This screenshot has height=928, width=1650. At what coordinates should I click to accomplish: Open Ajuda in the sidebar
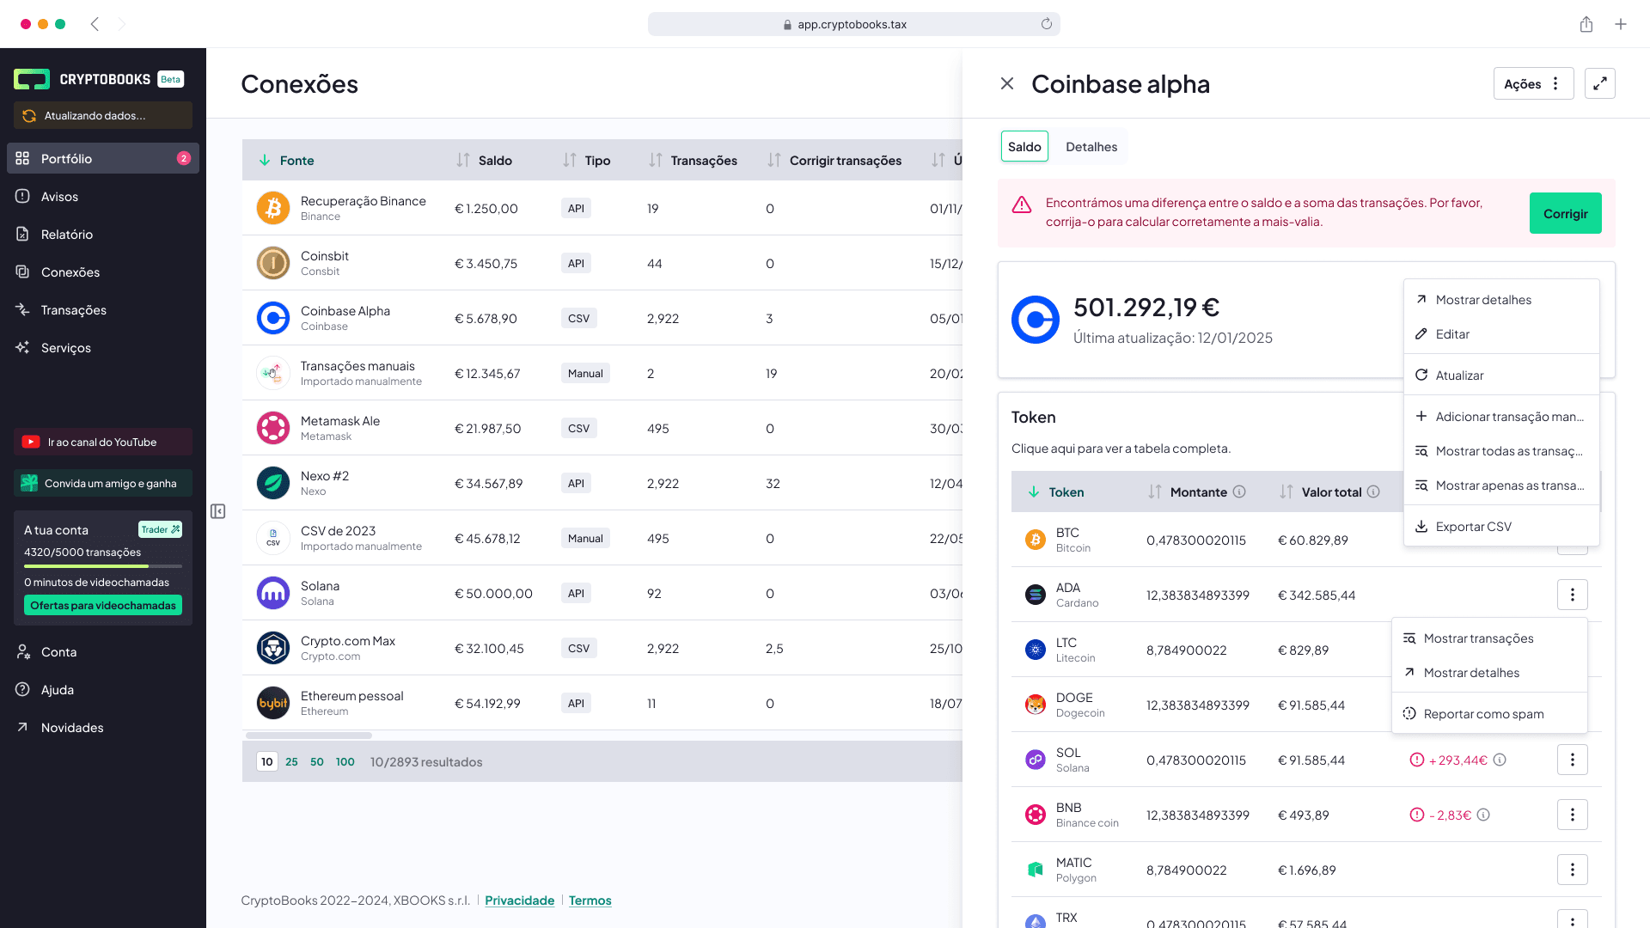pos(103,689)
